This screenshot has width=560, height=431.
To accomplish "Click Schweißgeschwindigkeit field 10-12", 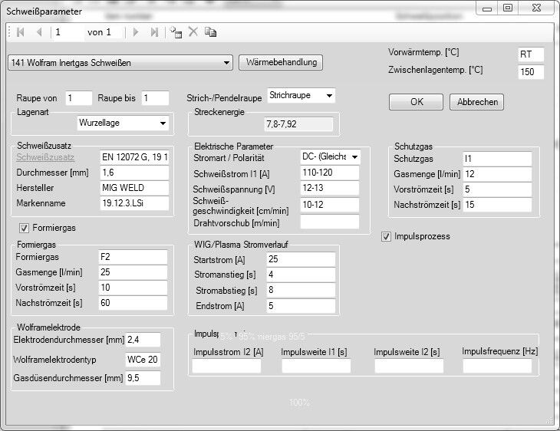I will tap(330, 205).
